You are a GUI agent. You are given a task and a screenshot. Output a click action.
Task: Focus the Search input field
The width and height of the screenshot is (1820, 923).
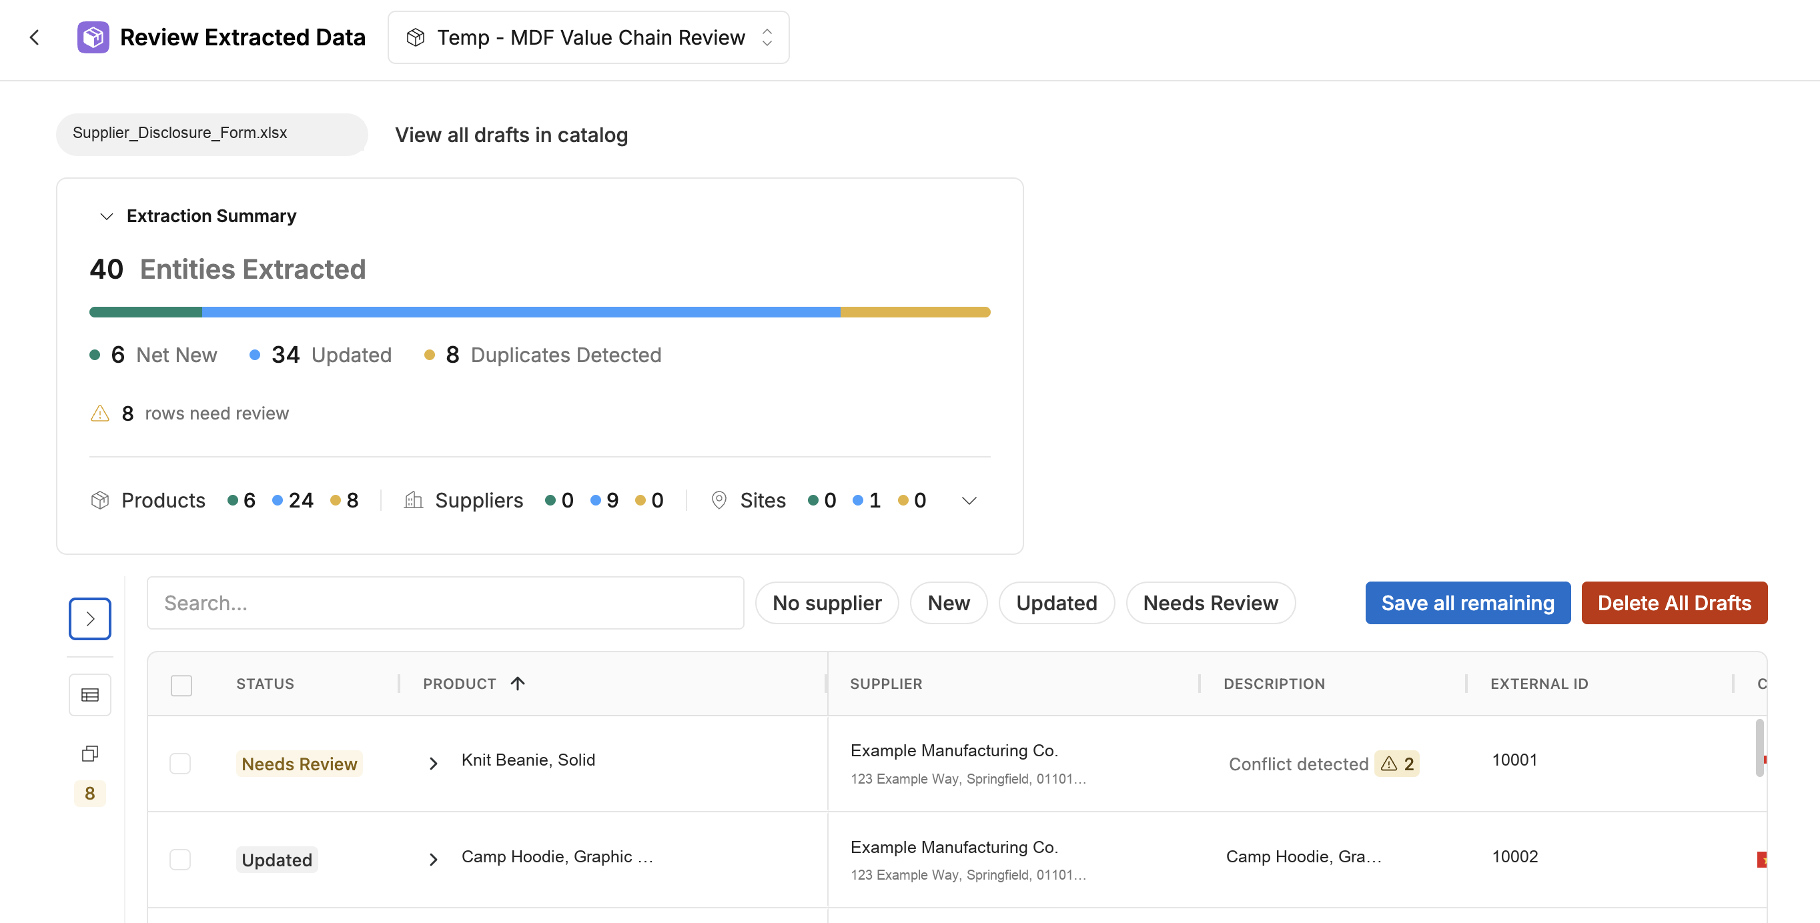445,603
